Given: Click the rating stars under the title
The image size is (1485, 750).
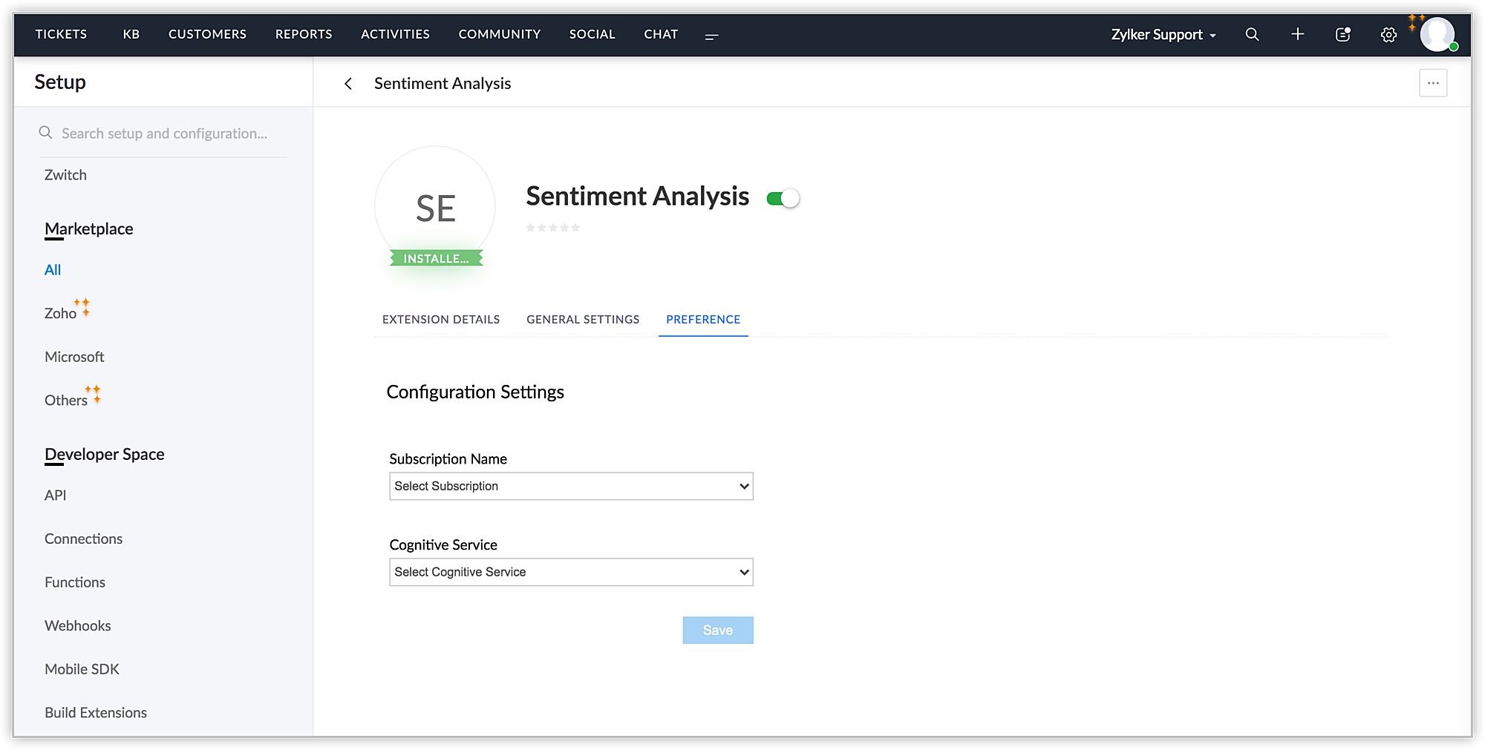Looking at the screenshot, I should pos(553,228).
